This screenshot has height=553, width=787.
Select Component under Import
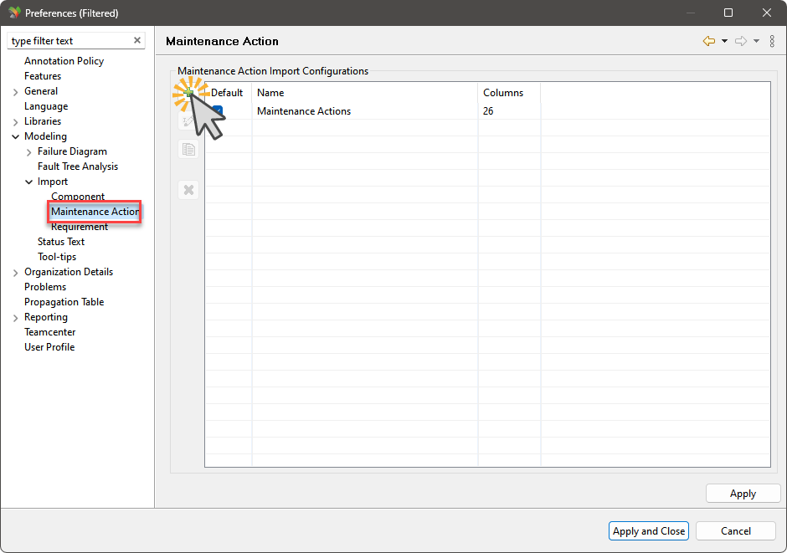tap(78, 196)
